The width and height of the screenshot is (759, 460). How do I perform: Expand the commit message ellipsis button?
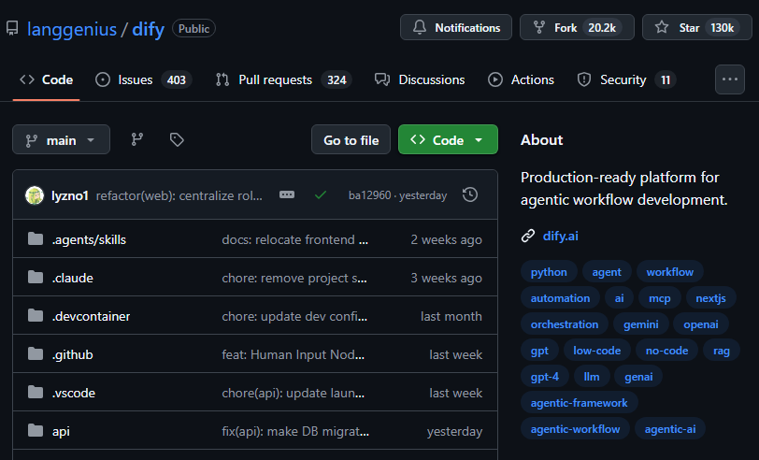tap(287, 194)
